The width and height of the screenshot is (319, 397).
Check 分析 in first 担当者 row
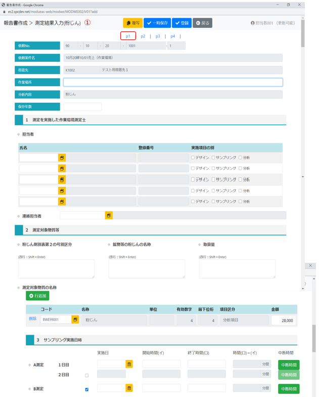(x=241, y=157)
